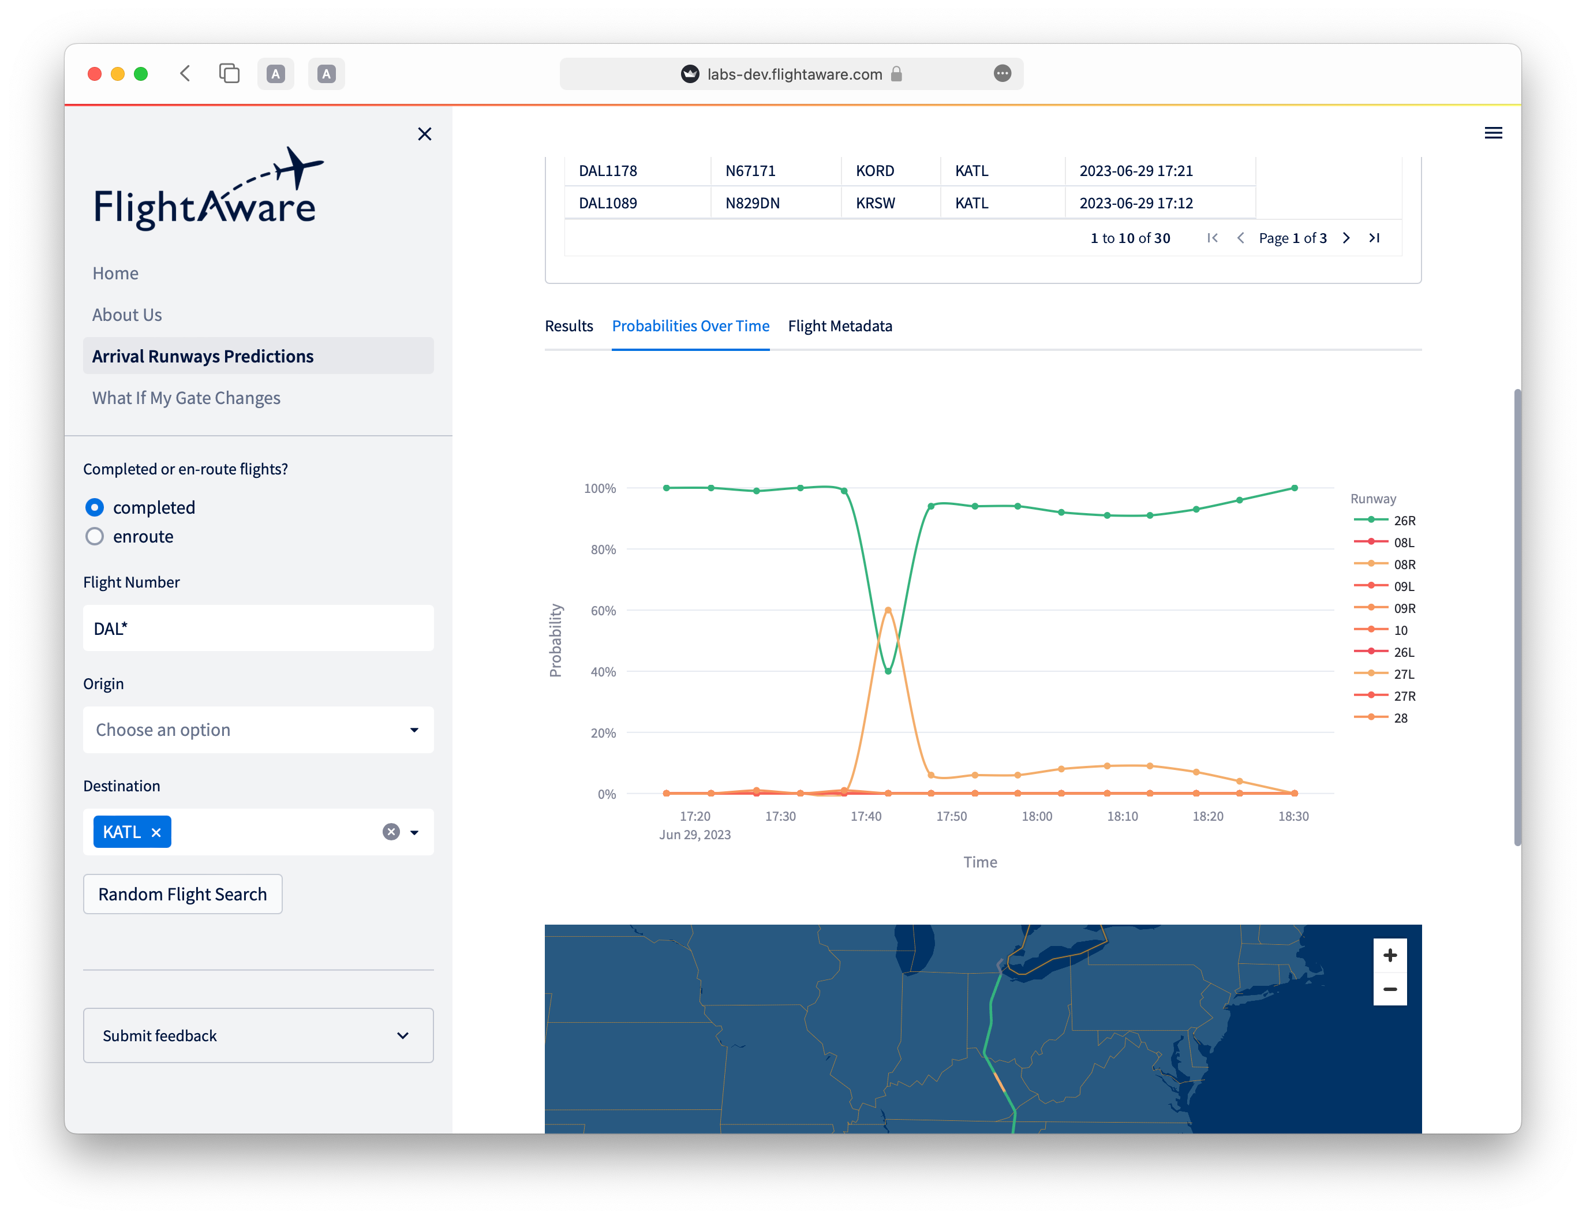Image resolution: width=1586 pixels, height=1219 pixels.
Task: Open the browser tab overview icon
Action: 229,73
